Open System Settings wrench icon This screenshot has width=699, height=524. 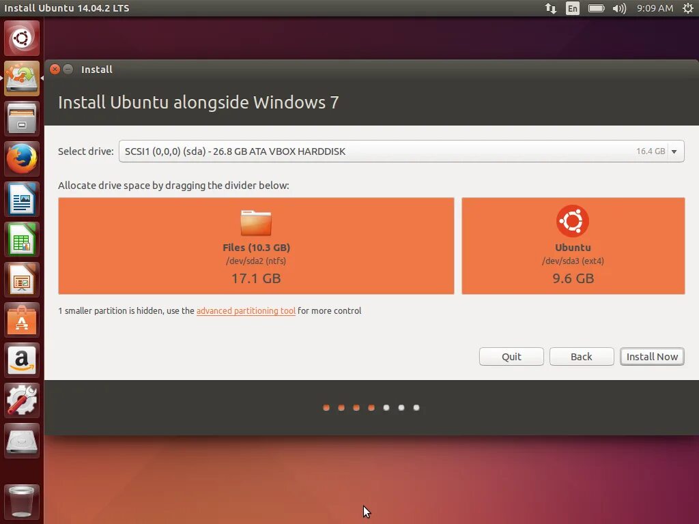click(x=21, y=400)
